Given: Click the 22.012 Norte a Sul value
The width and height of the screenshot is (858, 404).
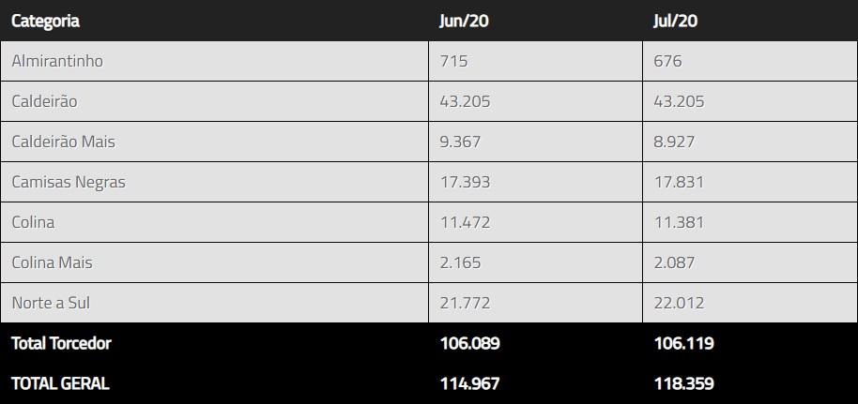Looking at the screenshot, I should [x=679, y=303].
